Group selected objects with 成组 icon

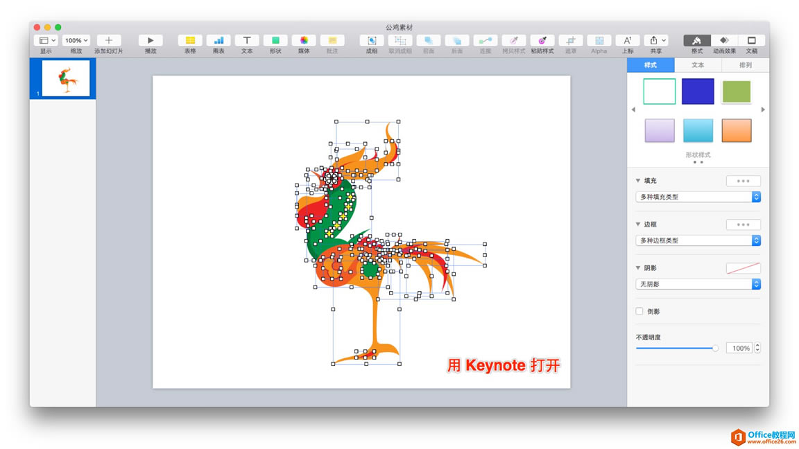pos(371,42)
